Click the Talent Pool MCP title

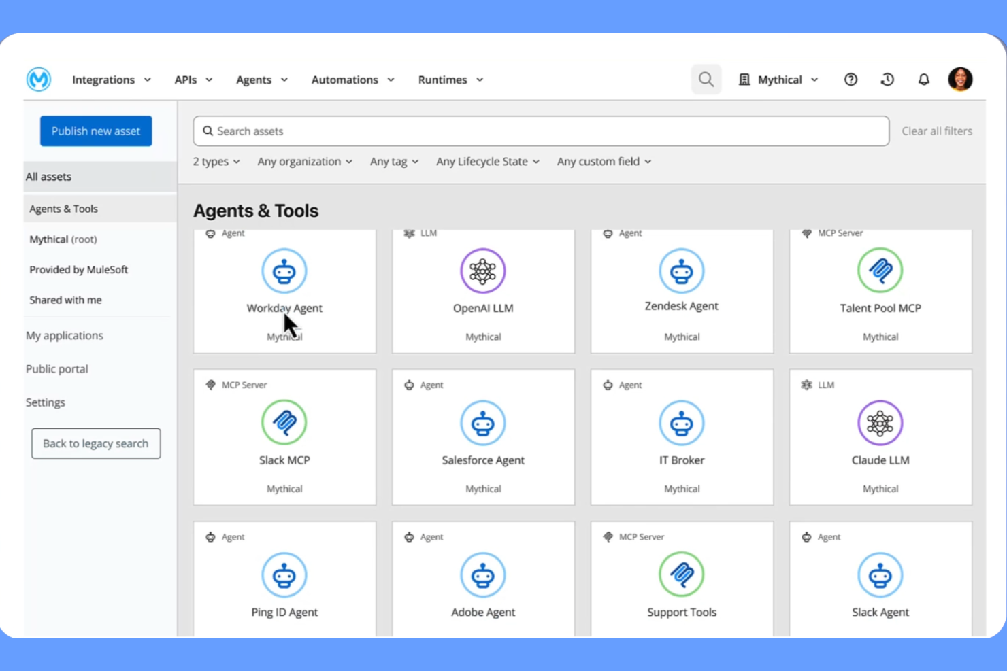click(x=880, y=308)
